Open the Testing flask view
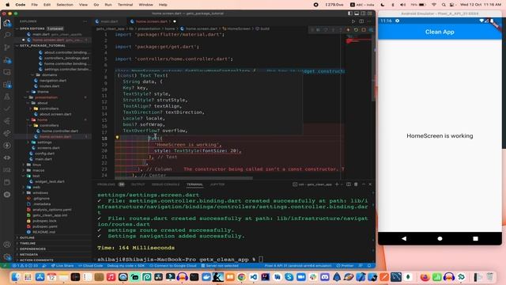 point(7,97)
